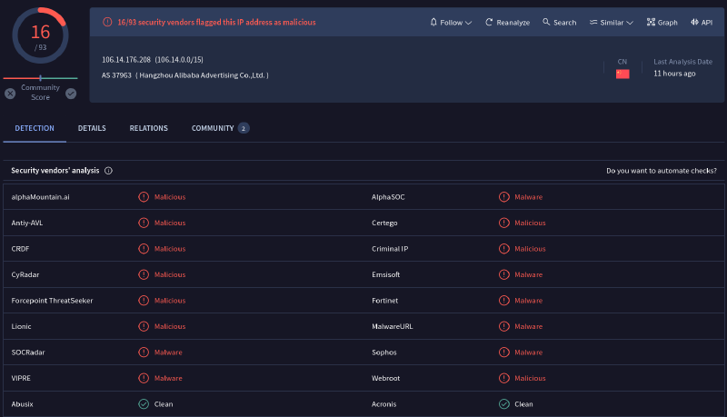Viewport: 727px width, 417px height.
Task: Click the alert icon next to alphaMountain.ai Malicious
Action: (x=144, y=197)
